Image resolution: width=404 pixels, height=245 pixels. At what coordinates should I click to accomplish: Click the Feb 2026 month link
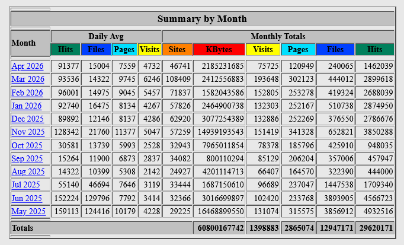(27, 93)
